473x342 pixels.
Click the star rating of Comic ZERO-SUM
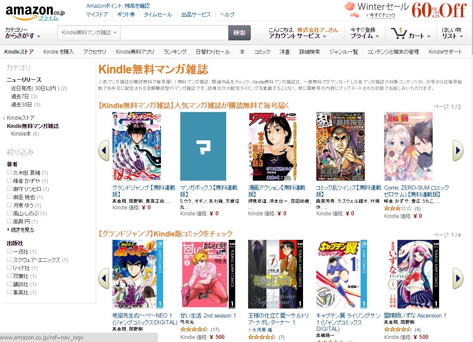398,209
